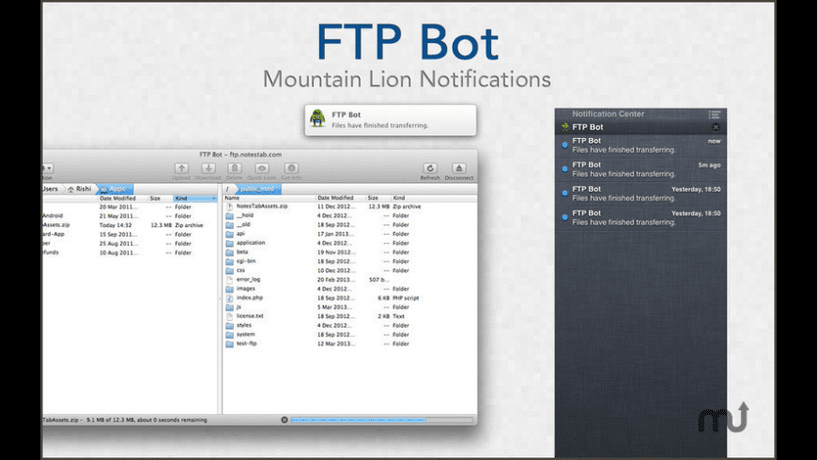
Task: Select the js folder icon
Action: coord(229,307)
